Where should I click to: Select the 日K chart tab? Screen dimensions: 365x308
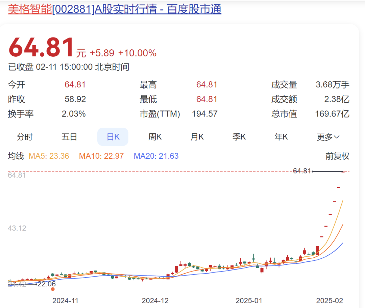tap(113, 137)
